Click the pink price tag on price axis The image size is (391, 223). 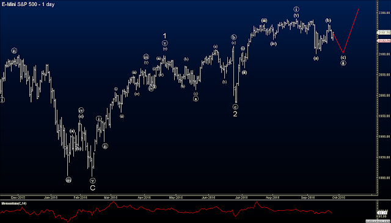click(x=384, y=41)
